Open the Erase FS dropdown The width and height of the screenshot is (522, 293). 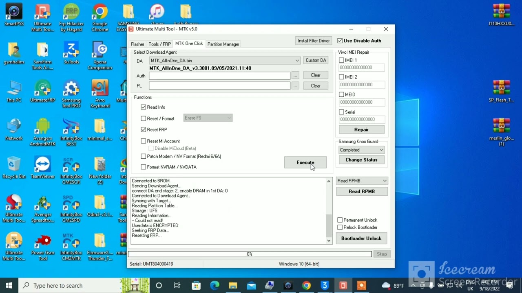coord(208,118)
